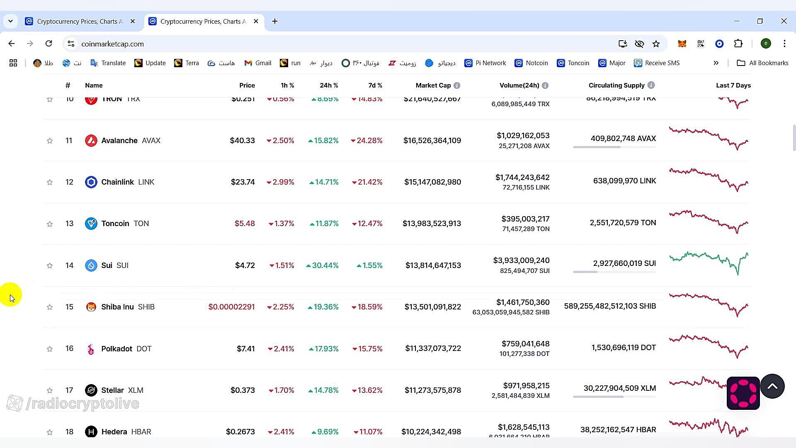796x448 pixels.
Task: Sort table by Name column
Action: [x=94, y=85]
